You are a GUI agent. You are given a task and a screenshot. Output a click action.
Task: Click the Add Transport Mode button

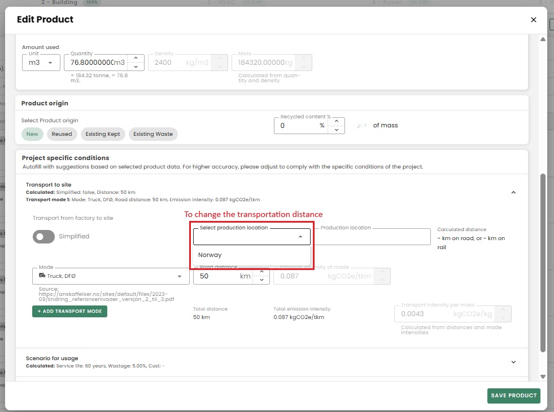pos(69,311)
